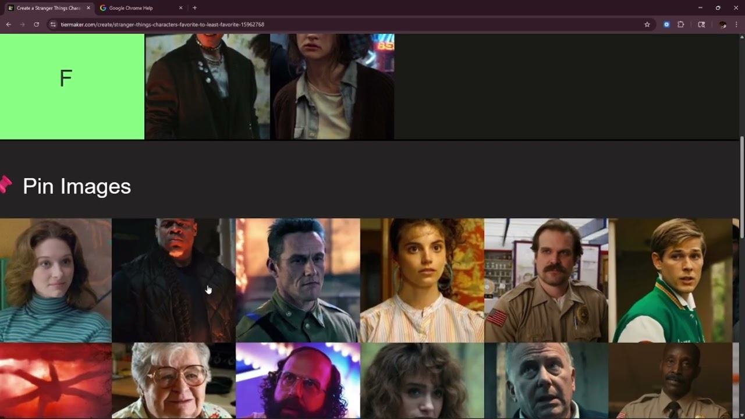Select blond man in green varsity jacket

click(x=670, y=280)
